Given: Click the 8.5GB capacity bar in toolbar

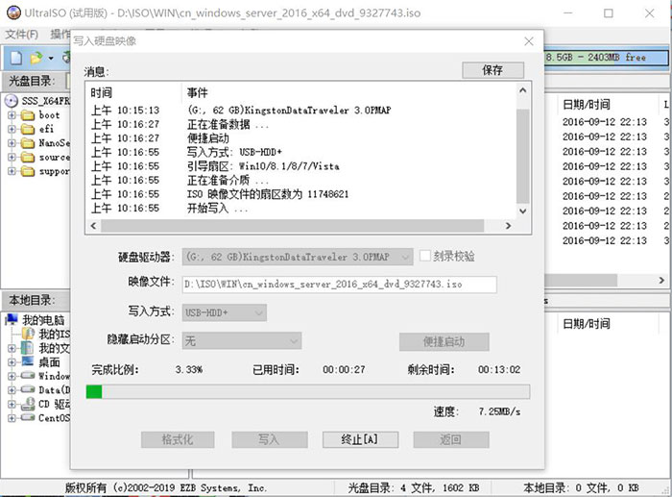Looking at the screenshot, I should [x=607, y=57].
